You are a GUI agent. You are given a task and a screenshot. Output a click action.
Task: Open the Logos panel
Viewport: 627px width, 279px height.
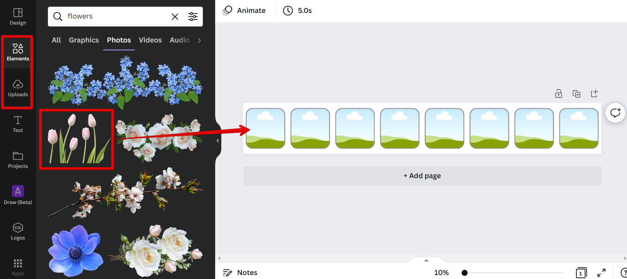18,231
